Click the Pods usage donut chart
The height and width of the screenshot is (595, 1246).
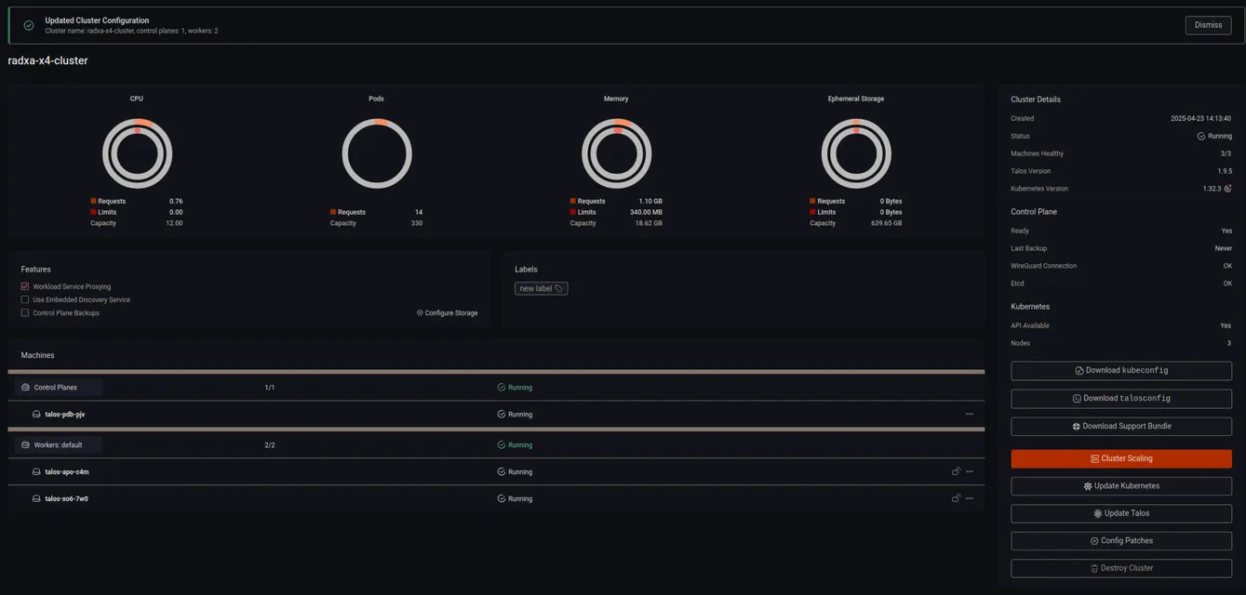click(377, 153)
